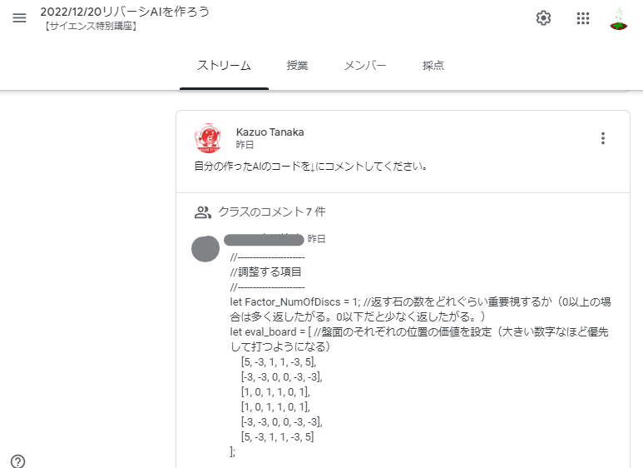Switch to the ストリーム tab
The height and width of the screenshot is (468, 643).
click(224, 66)
